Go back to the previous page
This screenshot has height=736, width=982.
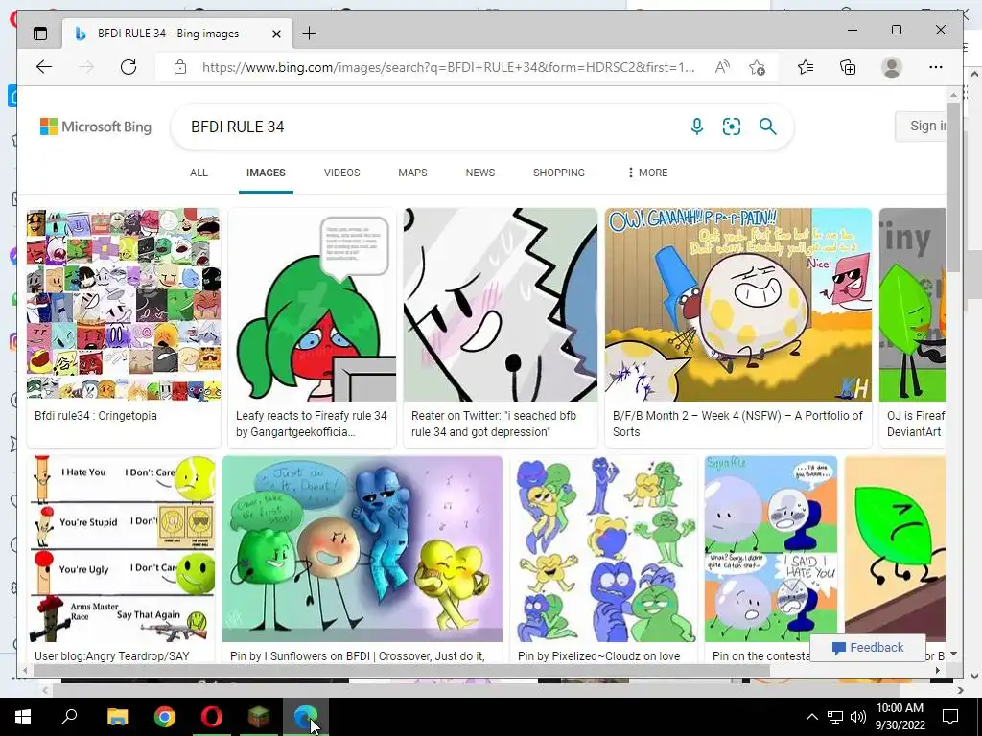(44, 67)
